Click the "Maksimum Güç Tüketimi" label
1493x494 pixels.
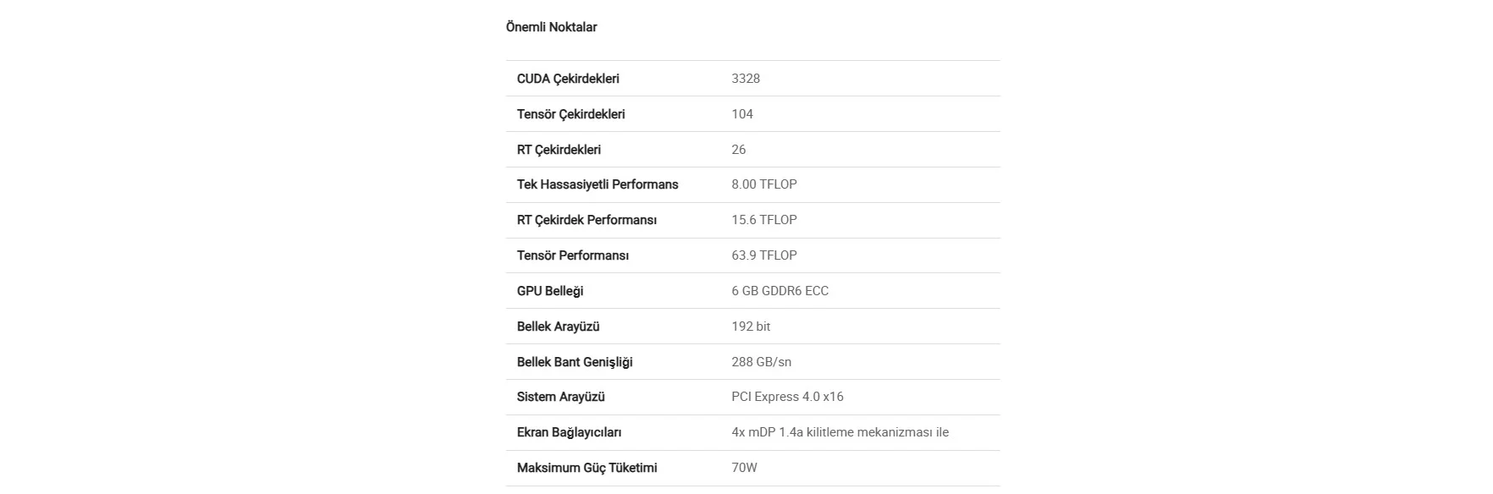pos(587,468)
